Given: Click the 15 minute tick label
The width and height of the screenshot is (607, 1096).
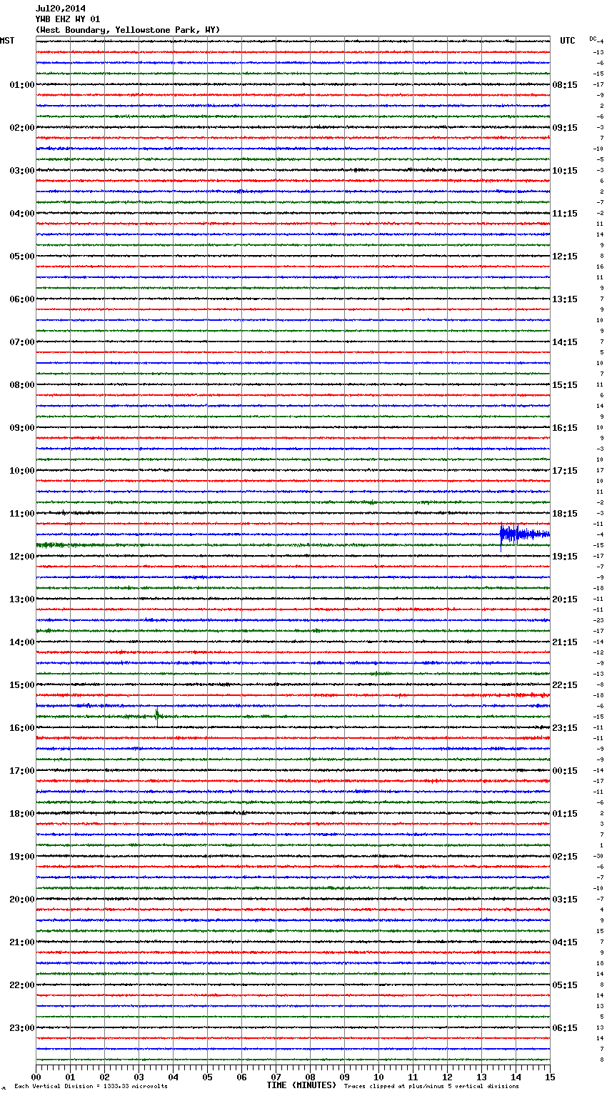Looking at the screenshot, I should tap(549, 1077).
